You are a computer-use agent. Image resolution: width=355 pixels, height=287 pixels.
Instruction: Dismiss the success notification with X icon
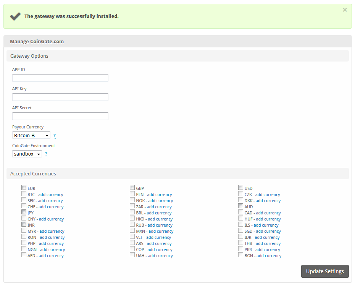coord(345,10)
